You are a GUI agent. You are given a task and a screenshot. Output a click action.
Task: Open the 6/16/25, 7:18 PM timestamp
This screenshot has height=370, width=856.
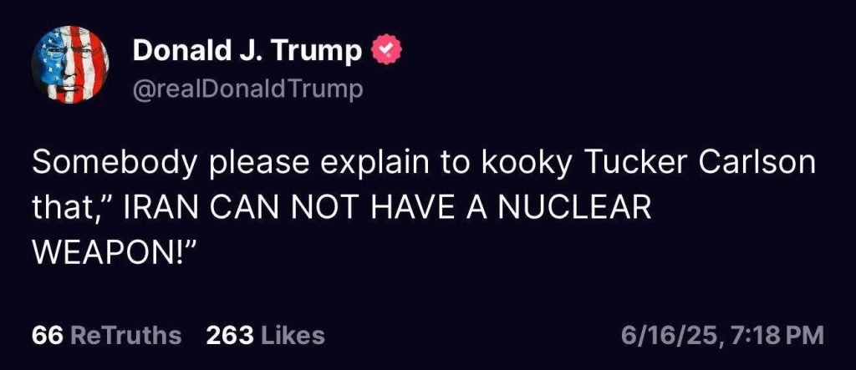click(722, 336)
